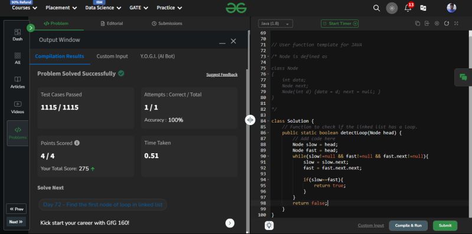Open All in the left sidebar
The height and width of the screenshot is (234, 472).
[18, 58]
